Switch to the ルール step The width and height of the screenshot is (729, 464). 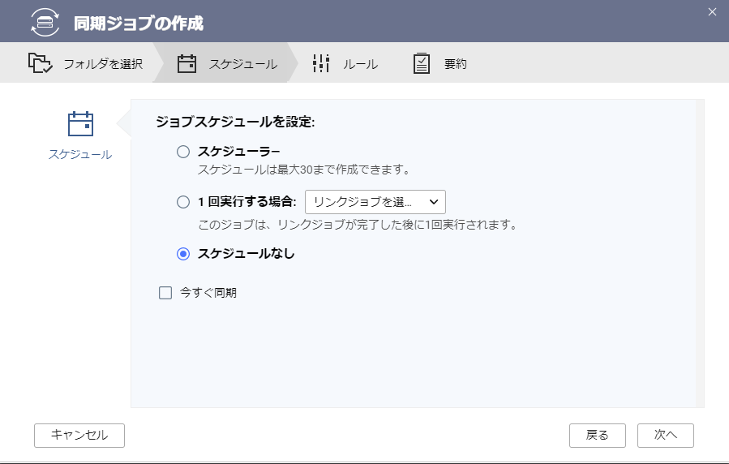[360, 64]
